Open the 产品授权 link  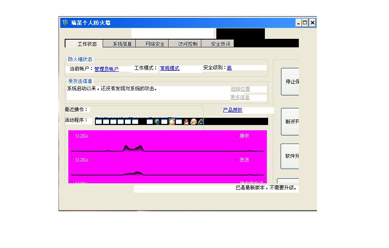pos(233,110)
